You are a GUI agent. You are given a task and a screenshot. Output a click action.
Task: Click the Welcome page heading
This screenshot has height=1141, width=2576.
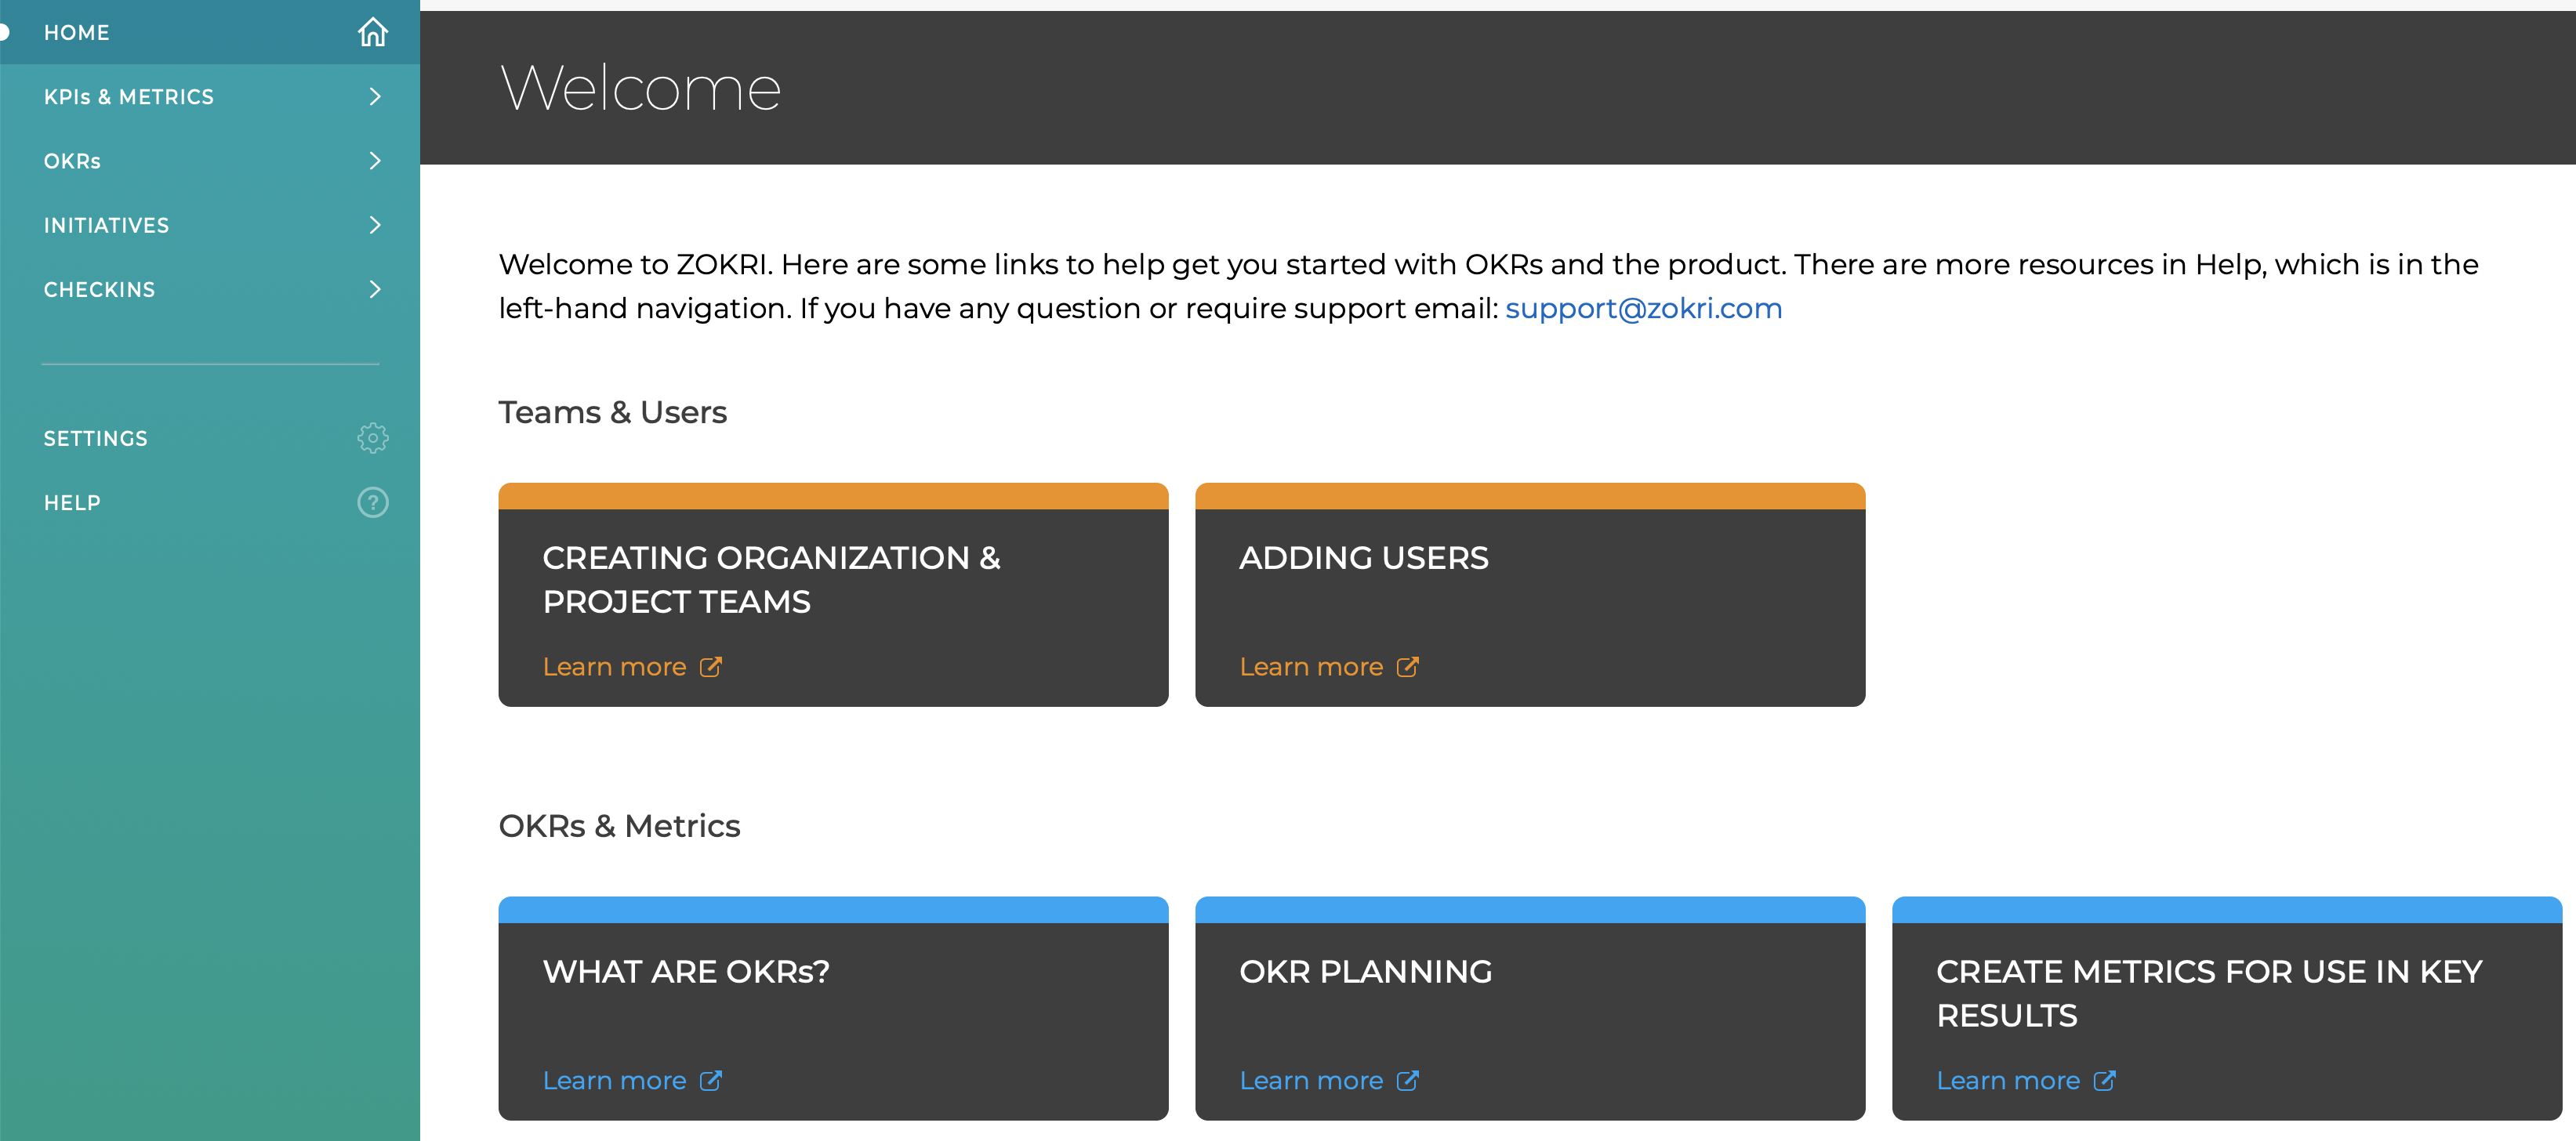pyautogui.click(x=640, y=88)
